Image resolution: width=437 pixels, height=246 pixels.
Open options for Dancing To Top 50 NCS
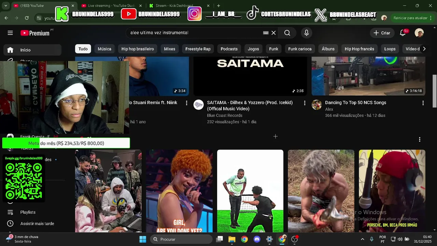(423, 103)
